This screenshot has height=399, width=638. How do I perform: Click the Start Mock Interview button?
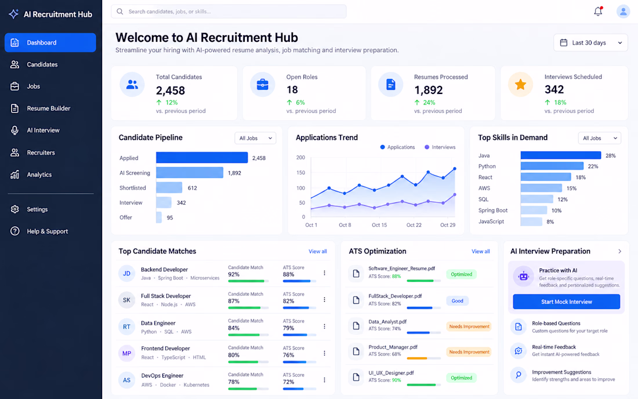[567, 302]
